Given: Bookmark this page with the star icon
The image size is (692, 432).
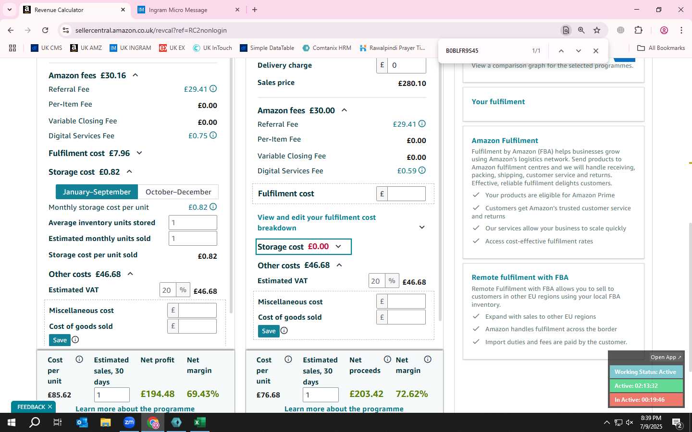Looking at the screenshot, I should coord(597,30).
